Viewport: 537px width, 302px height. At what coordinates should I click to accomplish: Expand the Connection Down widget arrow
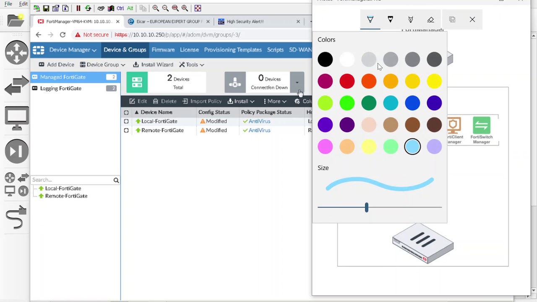tap(297, 82)
